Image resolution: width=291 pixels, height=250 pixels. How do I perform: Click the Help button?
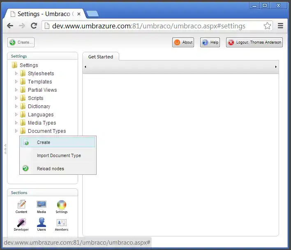pos(210,42)
